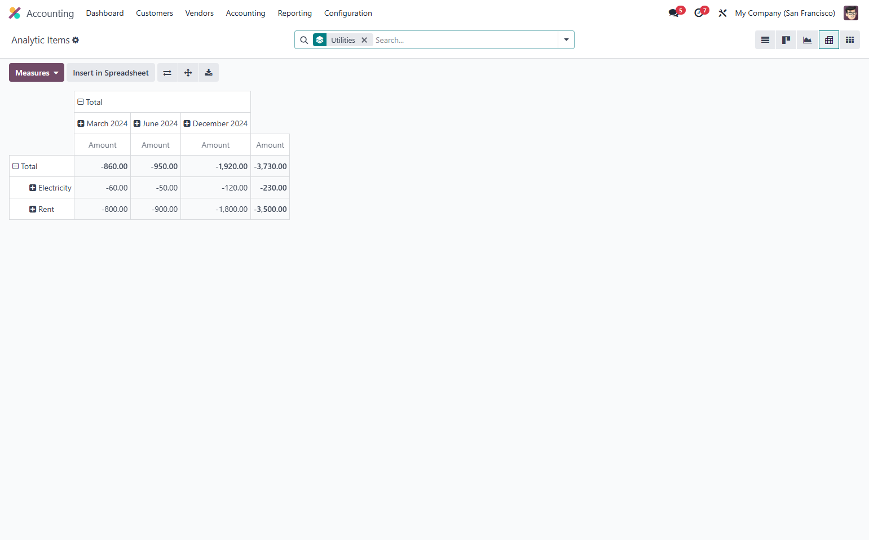
Task: Switch to graph view
Action: coord(808,40)
